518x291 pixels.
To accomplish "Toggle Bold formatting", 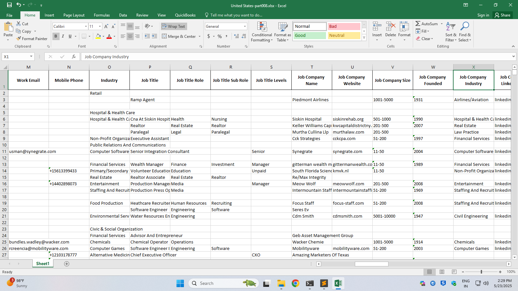I will [x=56, y=36].
